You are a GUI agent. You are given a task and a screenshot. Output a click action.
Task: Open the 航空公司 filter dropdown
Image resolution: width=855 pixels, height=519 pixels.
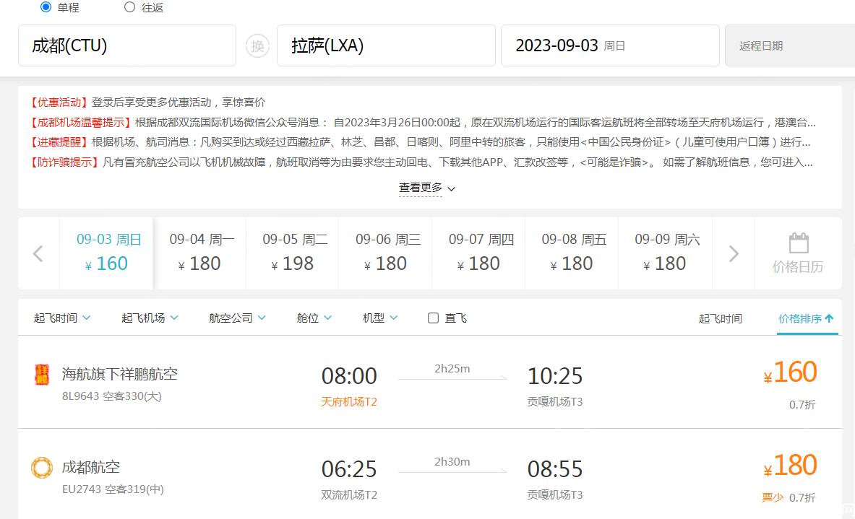point(237,318)
